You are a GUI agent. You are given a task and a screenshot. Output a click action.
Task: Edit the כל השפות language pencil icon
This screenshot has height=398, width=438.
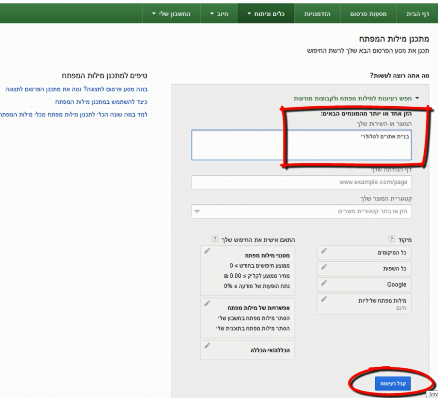tap(324, 267)
